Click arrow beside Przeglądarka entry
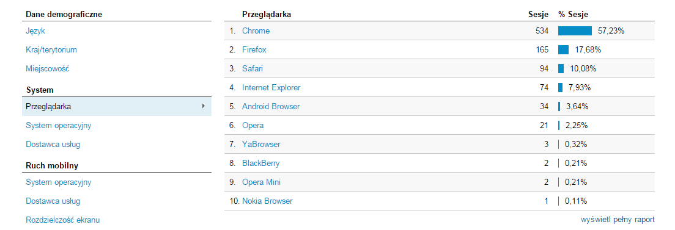Viewport: 675px width, 230px height. coord(204,106)
